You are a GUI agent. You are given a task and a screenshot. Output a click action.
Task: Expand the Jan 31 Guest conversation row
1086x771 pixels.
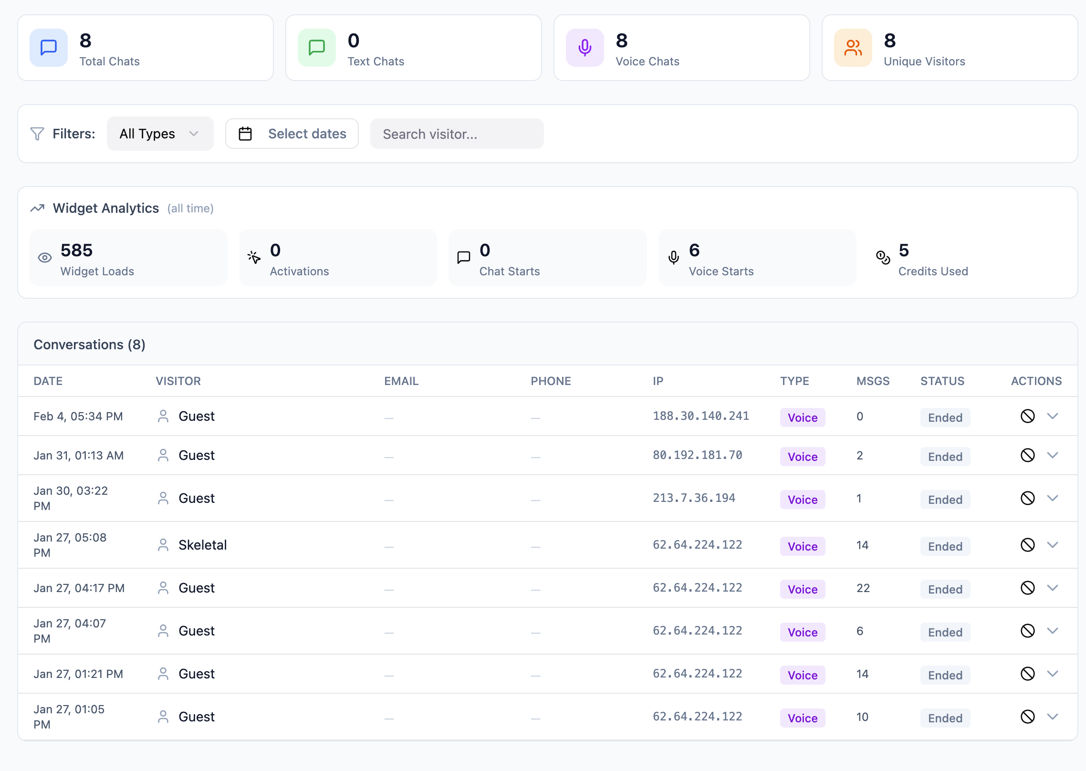click(1054, 455)
